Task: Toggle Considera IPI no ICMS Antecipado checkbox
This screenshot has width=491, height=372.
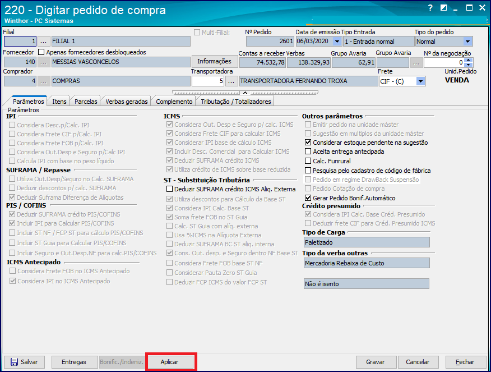Action: pos(12,281)
